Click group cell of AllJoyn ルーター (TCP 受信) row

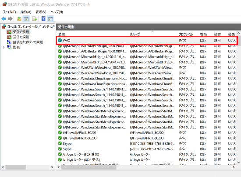(x=140, y=154)
